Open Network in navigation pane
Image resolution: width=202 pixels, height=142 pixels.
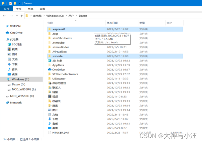14,102
